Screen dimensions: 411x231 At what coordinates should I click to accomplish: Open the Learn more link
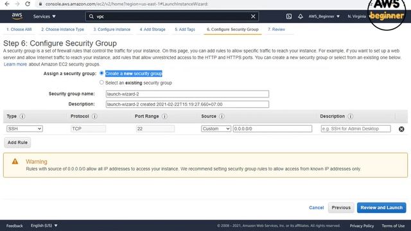[15, 64]
